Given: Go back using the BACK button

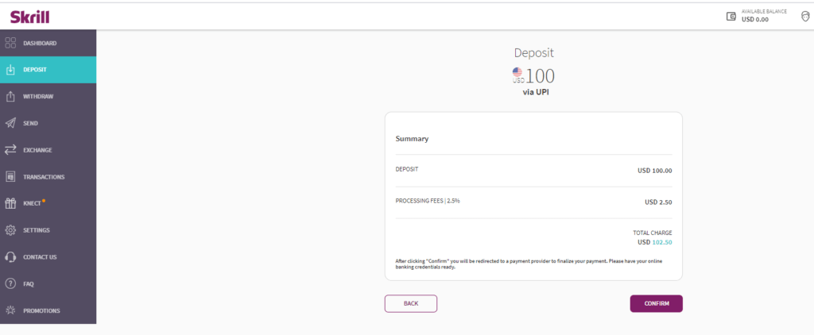Looking at the screenshot, I should [x=411, y=304].
